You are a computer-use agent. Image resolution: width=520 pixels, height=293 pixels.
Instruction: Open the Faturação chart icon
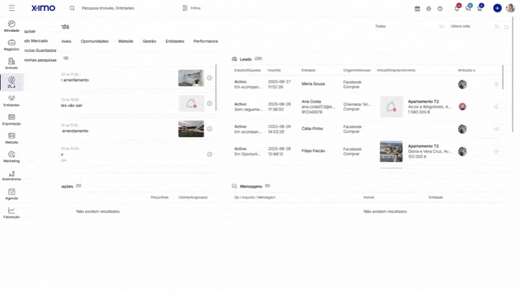(11, 211)
